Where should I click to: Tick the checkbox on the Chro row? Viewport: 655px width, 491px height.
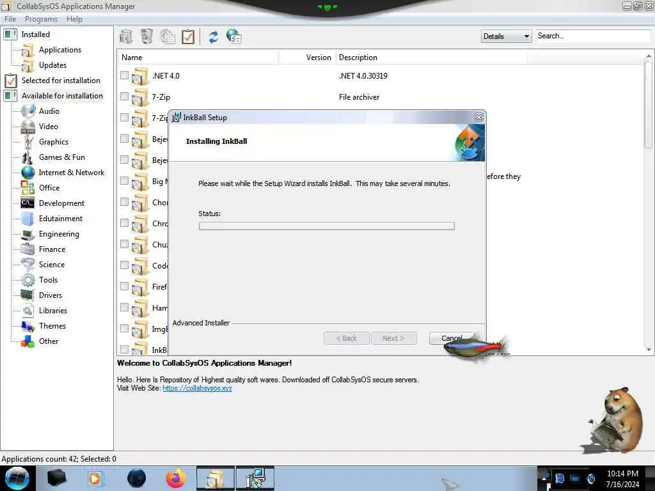tap(124, 222)
